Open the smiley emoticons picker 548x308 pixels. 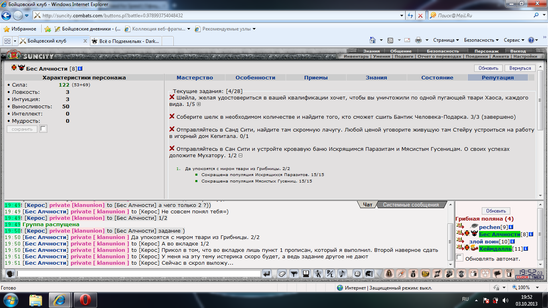[357, 274]
